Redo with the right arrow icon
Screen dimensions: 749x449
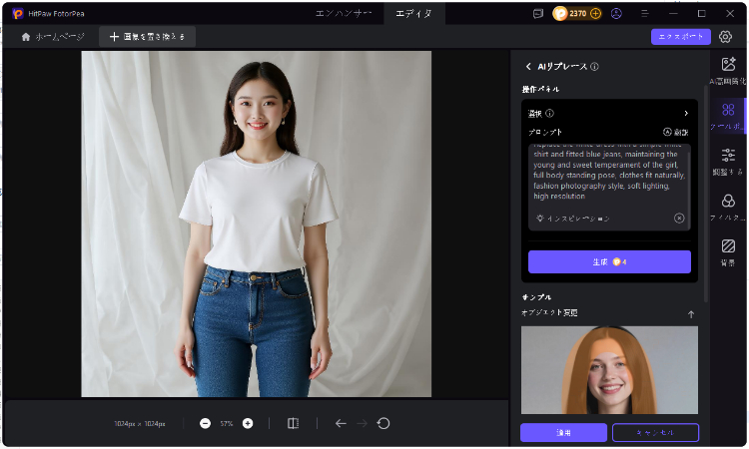(363, 423)
